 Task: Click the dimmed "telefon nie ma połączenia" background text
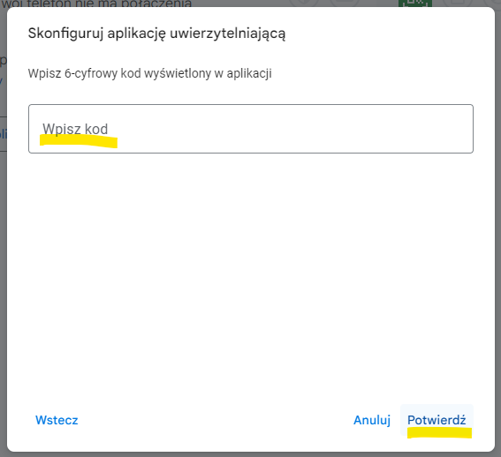coord(109,4)
